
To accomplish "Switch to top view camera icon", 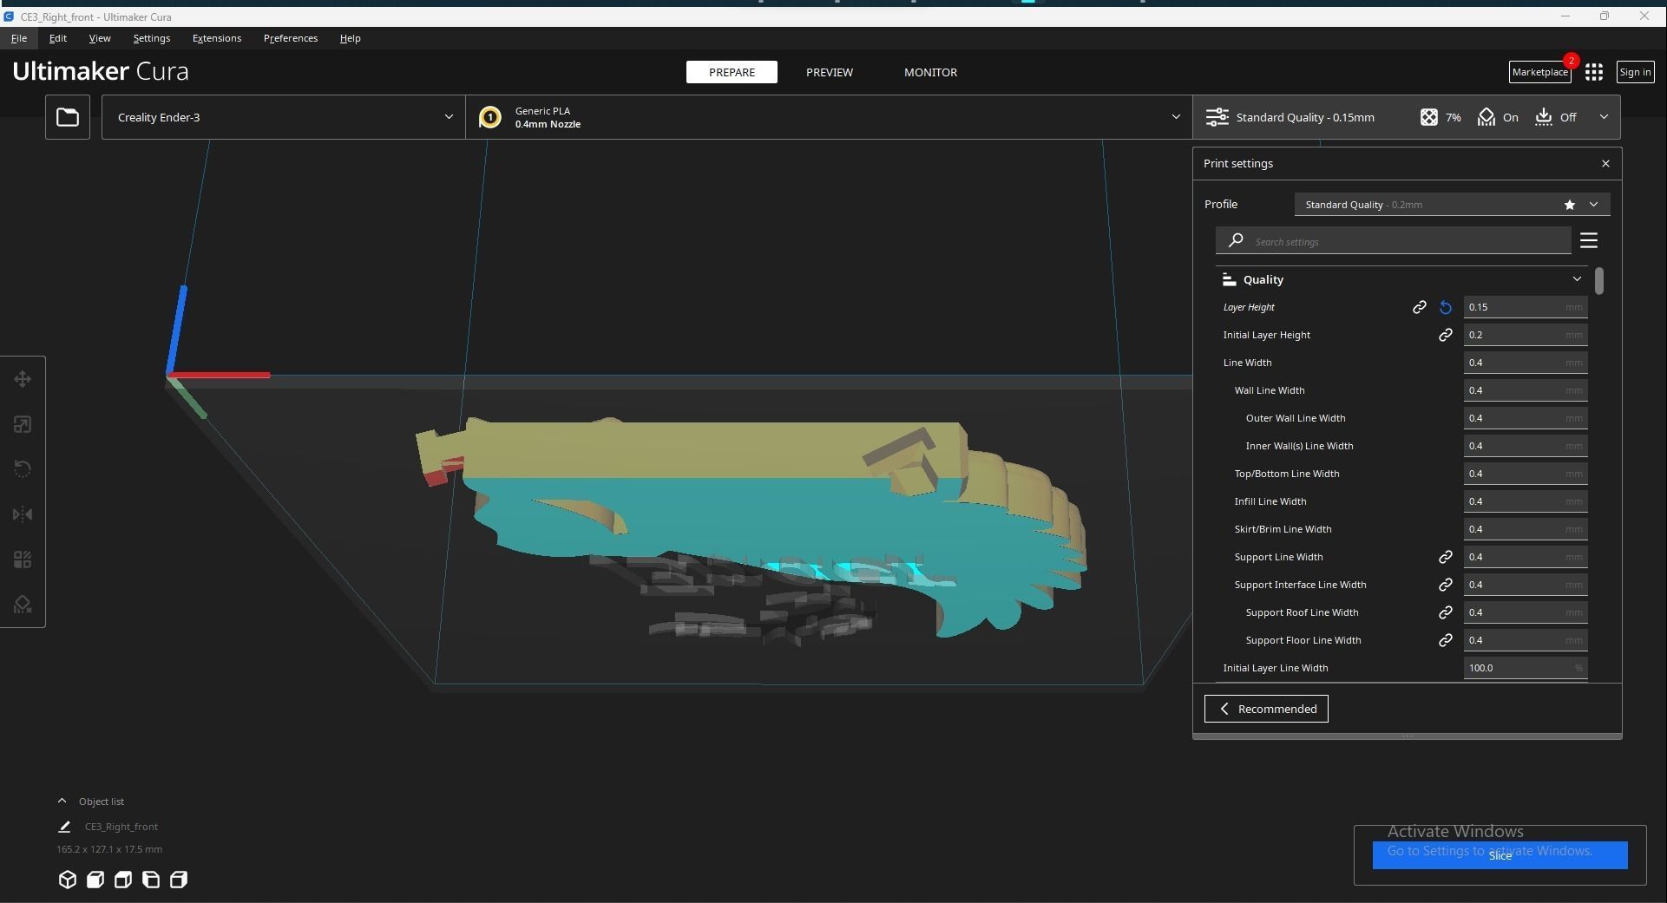I will pyautogui.click(x=123, y=880).
